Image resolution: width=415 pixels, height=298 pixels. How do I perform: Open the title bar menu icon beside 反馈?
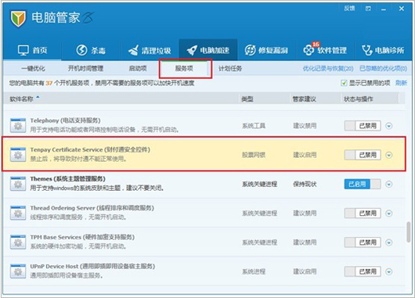tap(368, 9)
